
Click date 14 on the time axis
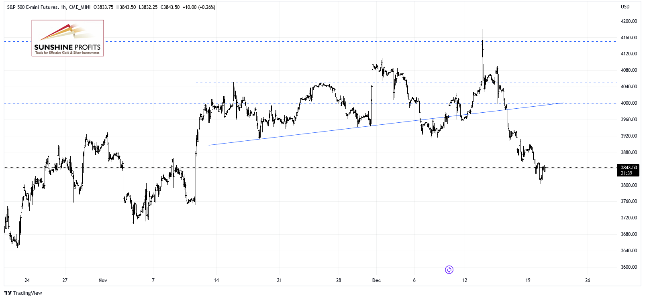pyautogui.click(x=216, y=280)
